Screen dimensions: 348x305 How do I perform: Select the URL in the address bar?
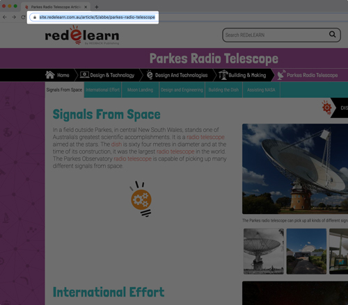97,17
